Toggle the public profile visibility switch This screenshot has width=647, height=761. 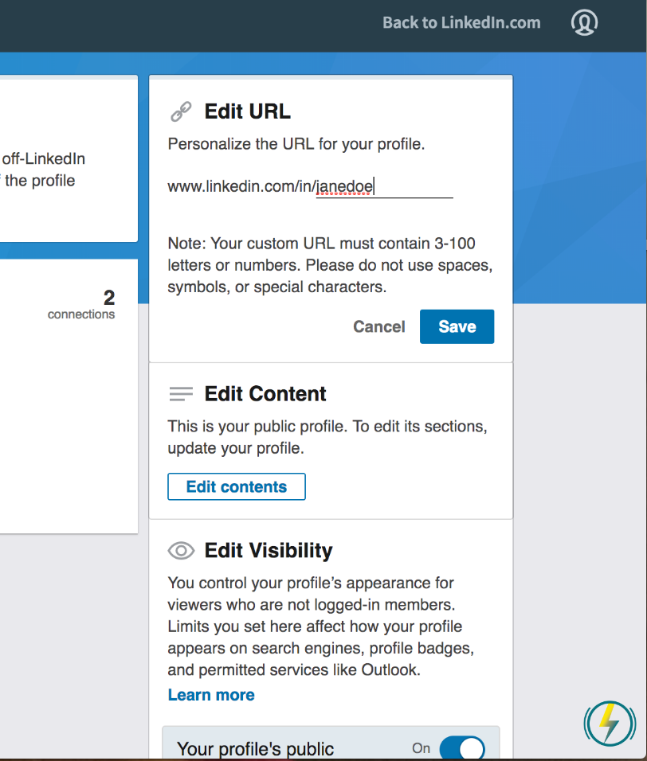point(462,748)
